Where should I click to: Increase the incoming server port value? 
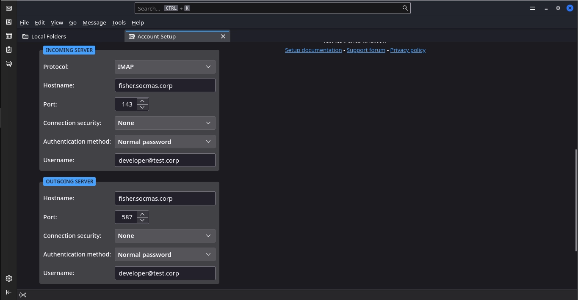click(x=142, y=101)
